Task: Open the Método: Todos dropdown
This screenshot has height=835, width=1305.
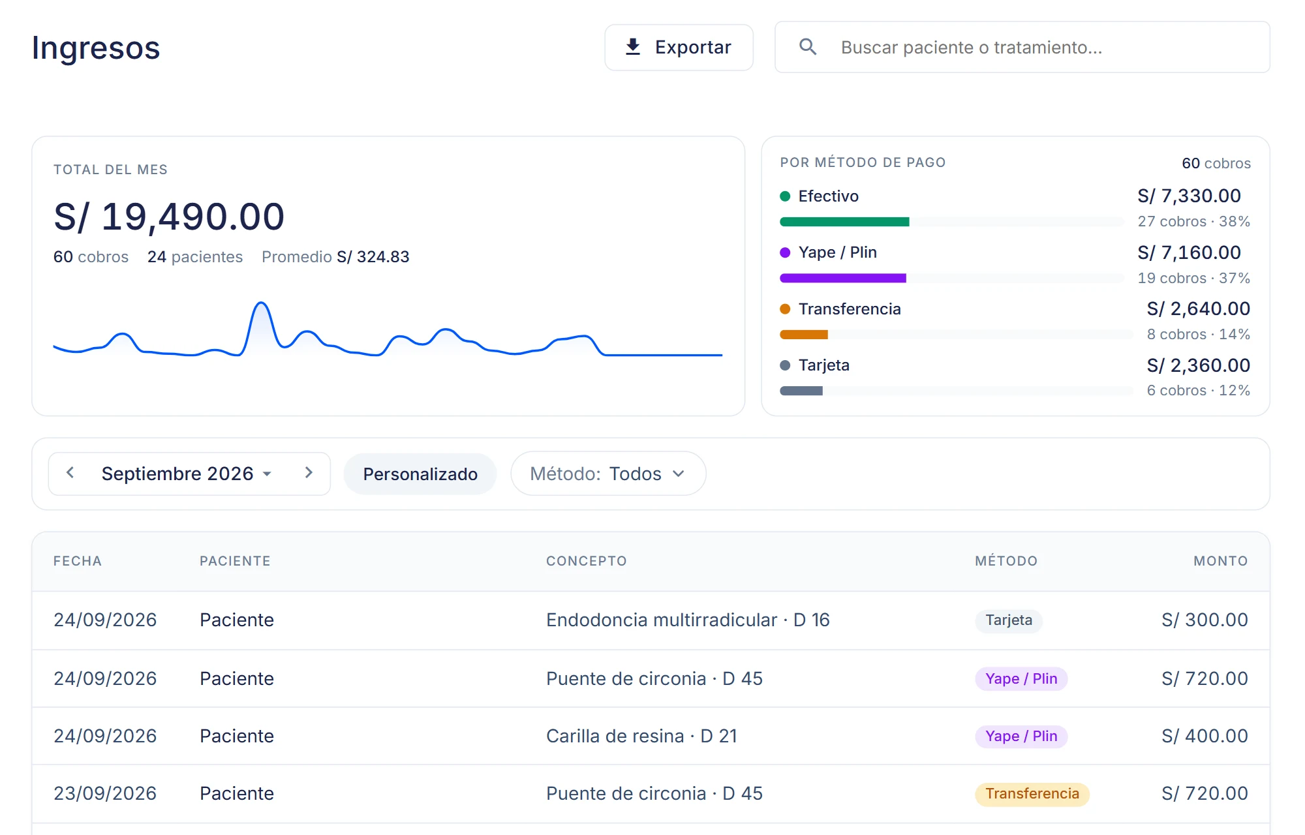Action: (608, 474)
